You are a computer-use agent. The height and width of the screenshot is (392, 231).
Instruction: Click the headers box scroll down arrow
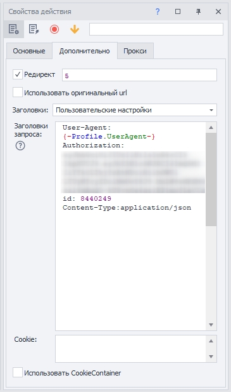click(211, 325)
